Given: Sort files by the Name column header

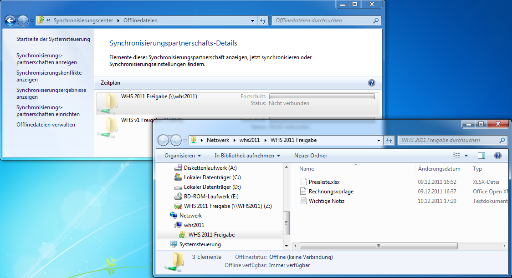Looking at the screenshot, I should pyautogui.click(x=307, y=169).
